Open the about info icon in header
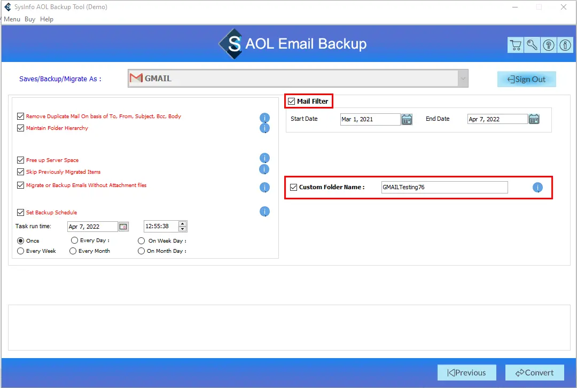Viewport: 577px width, 388px height. click(x=565, y=45)
